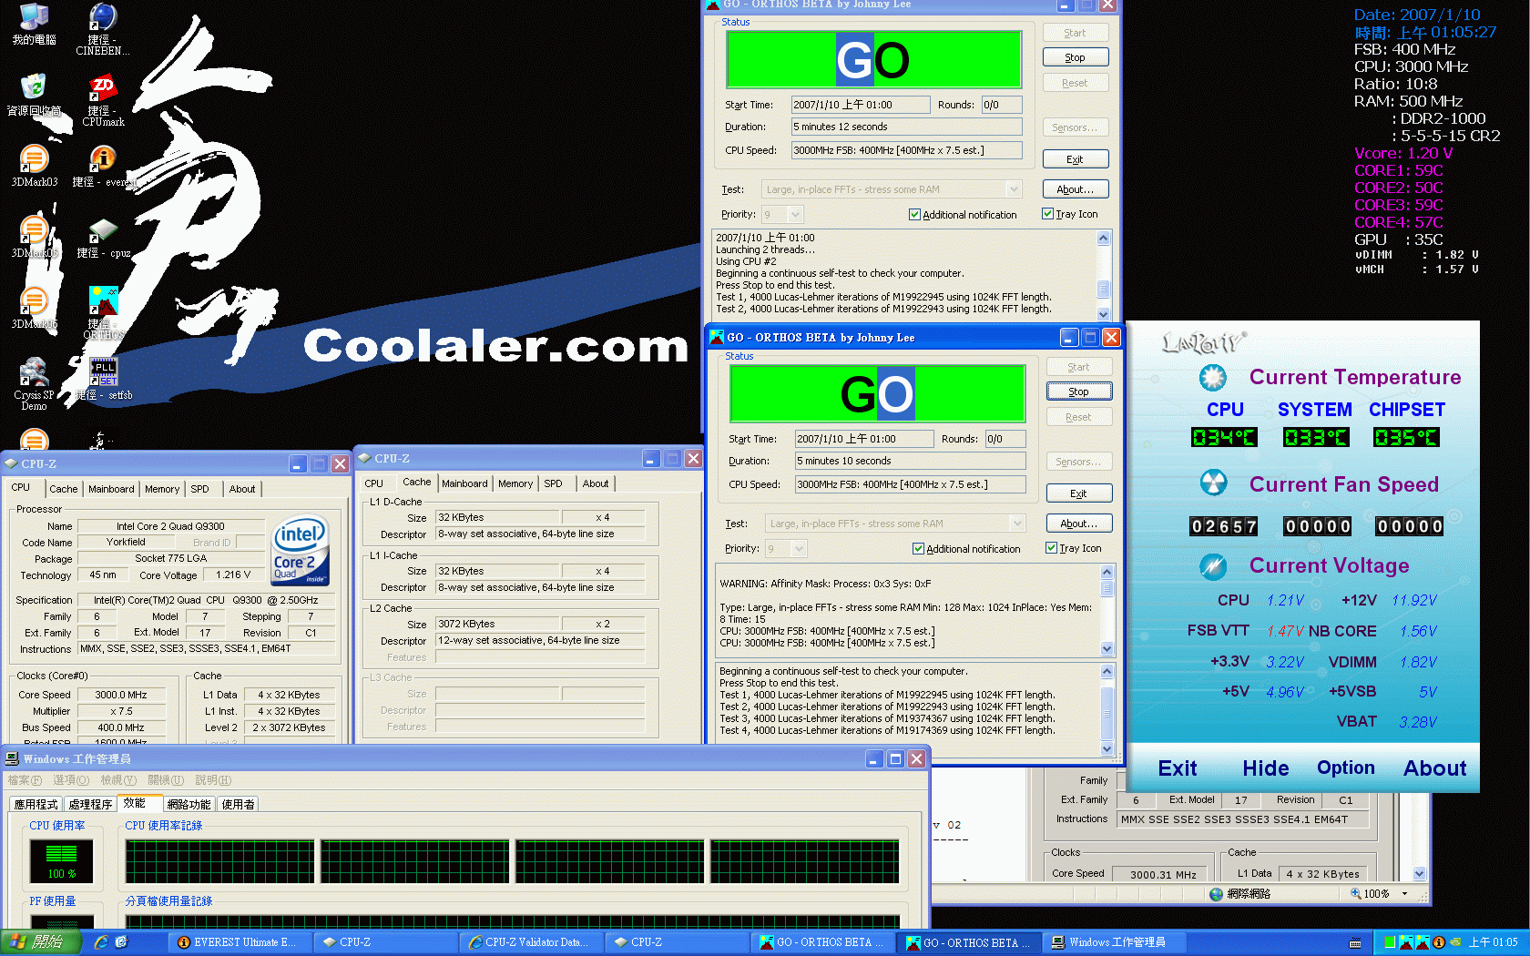Viewport: 1530px width, 956px height.
Task: Launch the Everest shortcut icon
Action: click(103, 165)
